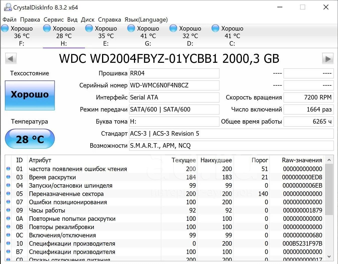This screenshot has height=264, width=338.
Task: Click the attribute list scrollbar thumb
Action: (x=329, y=189)
